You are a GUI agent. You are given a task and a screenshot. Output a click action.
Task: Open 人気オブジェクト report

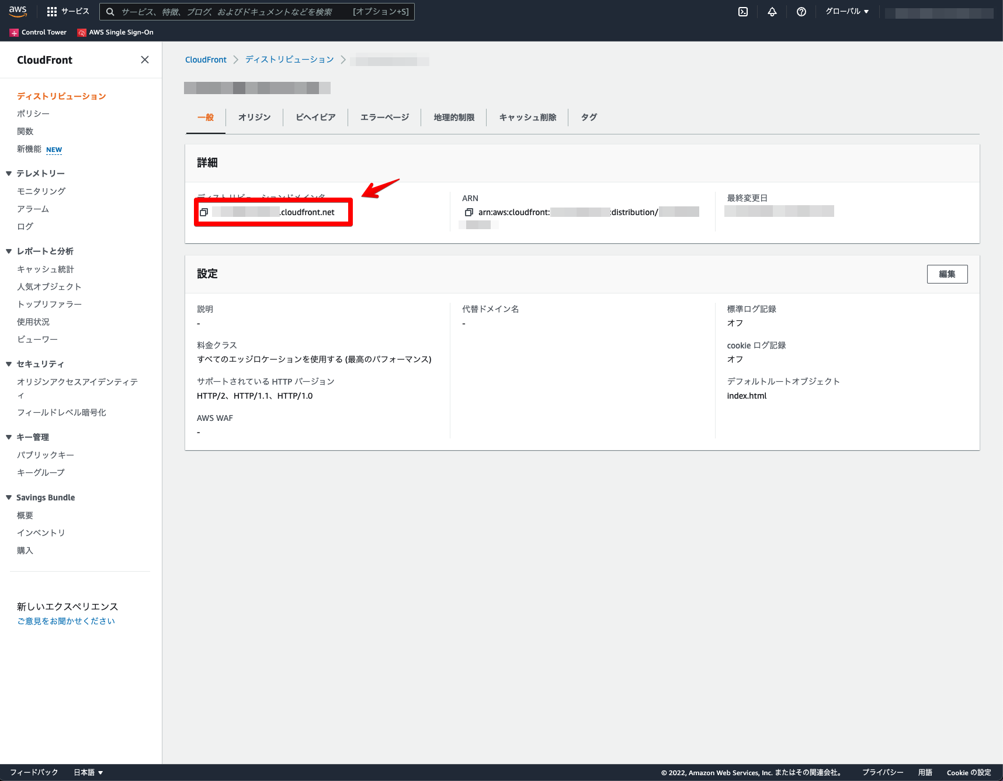tap(50, 286)
